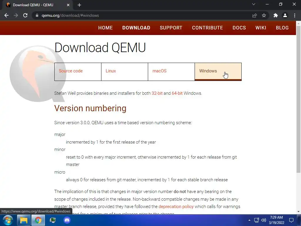Click the padlock site info icon
The image size is (301, 226).
pos(37,15)
